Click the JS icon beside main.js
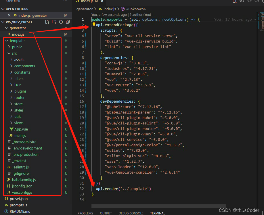The height and width of the screenshot is (215, 264). pyautogui.click(x=11, y=135)
